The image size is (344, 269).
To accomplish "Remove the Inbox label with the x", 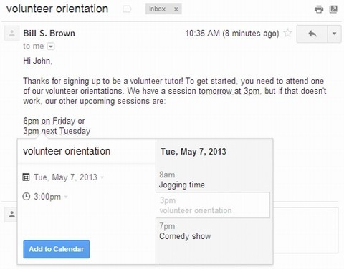I will click(176, 9).
